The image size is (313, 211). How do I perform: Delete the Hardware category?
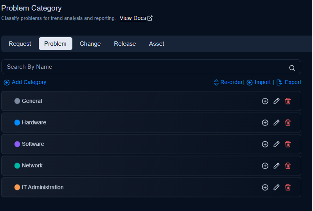coord(288,123)
